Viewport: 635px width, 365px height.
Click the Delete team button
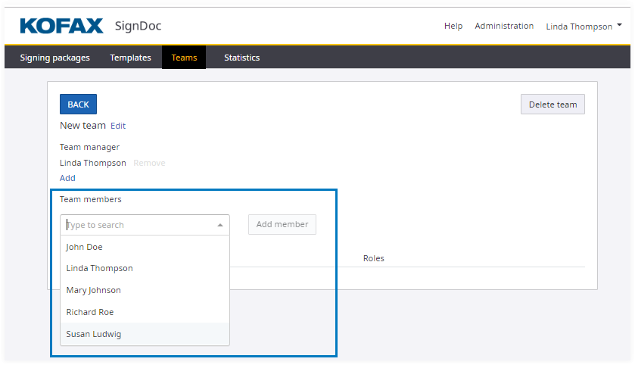(553, 105)
